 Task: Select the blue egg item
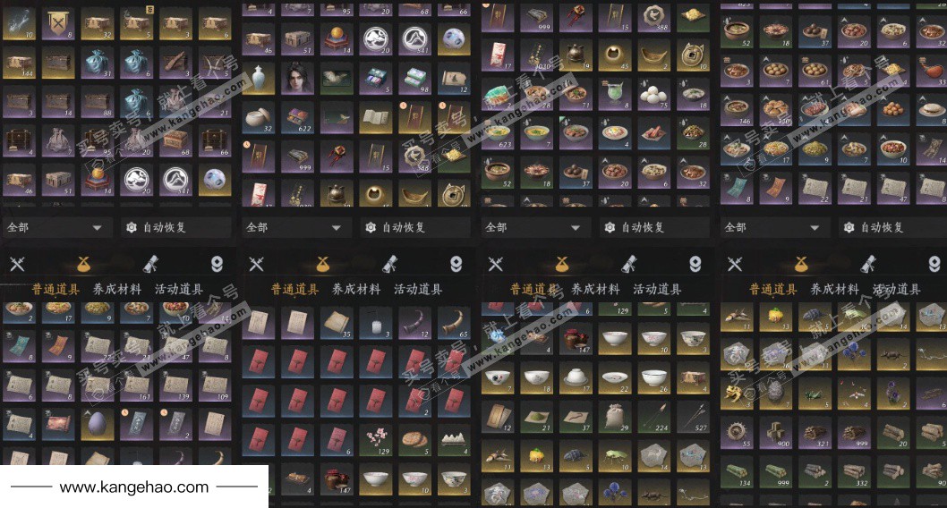click(97, 425)
